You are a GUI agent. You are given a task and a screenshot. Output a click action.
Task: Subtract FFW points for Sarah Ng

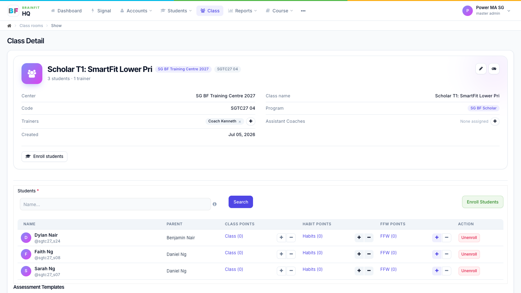(x=447, y=271)
